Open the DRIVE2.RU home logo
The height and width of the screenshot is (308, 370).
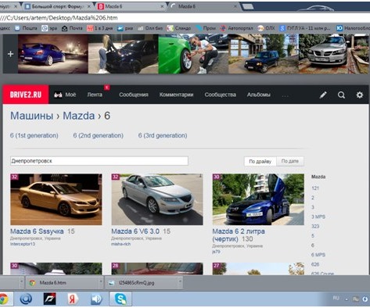pos(26,95)
